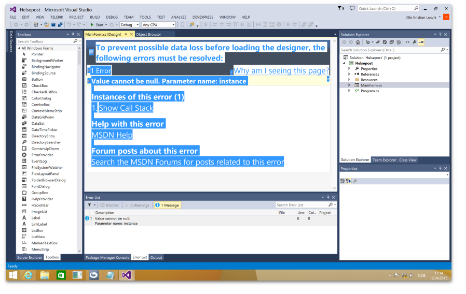Click the Categorized icon in Properties panel
The width and height of the screenshot is (466, 294).
(342, 181)
